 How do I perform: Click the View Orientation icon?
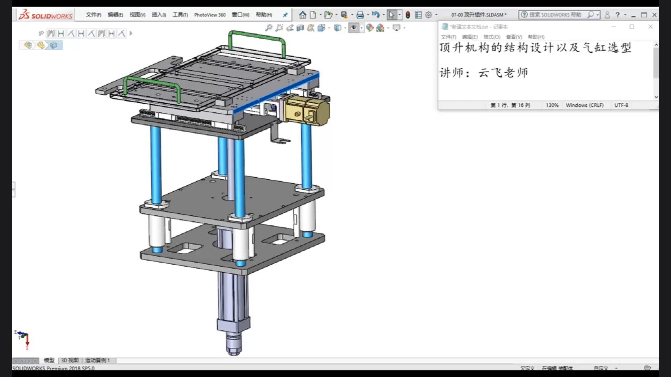click(322, 28)
